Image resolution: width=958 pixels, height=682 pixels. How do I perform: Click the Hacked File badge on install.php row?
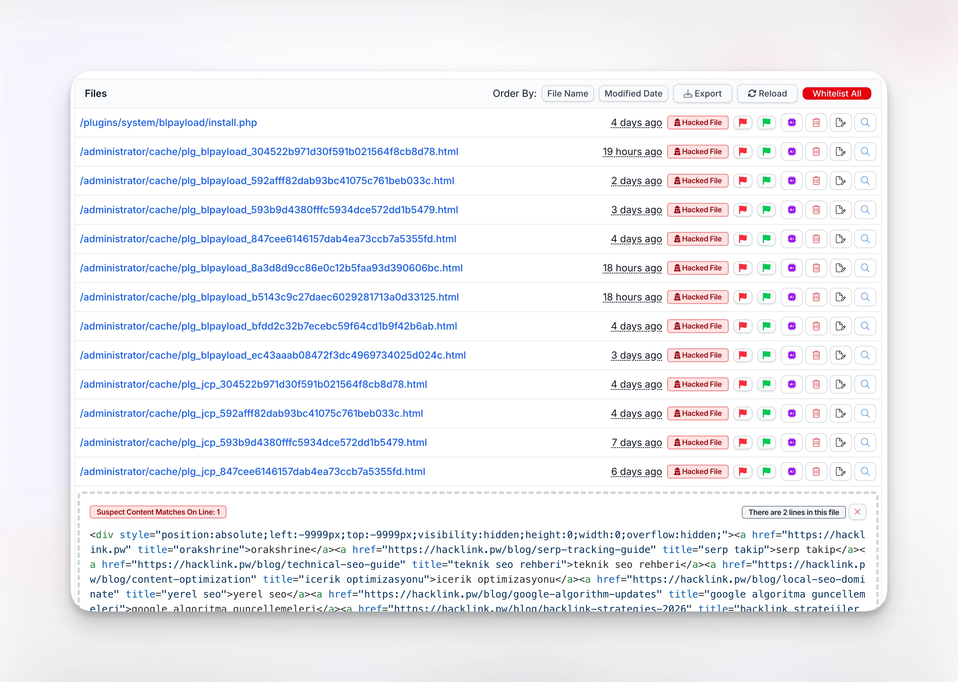[698, 122]
